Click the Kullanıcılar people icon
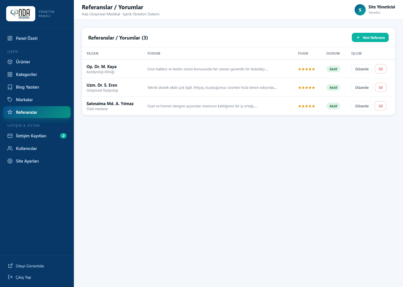Image resolution: width=403 pixels, height=287 pixels. point(10,149)
